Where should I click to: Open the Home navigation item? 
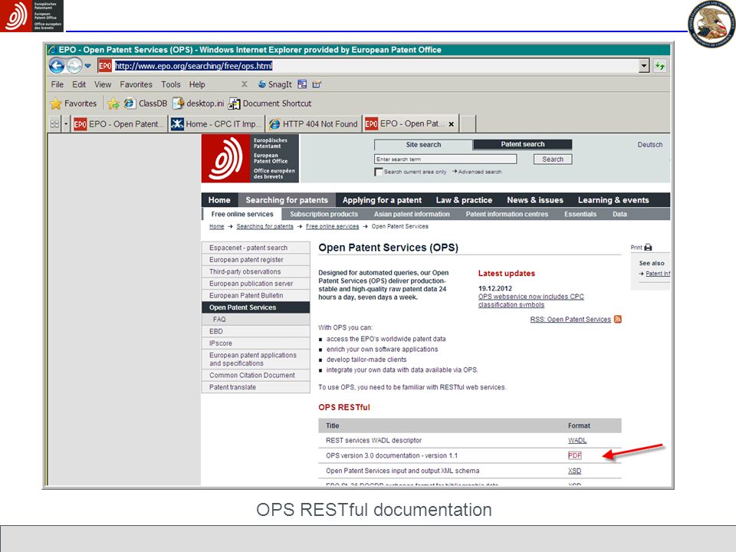point(219,200)
